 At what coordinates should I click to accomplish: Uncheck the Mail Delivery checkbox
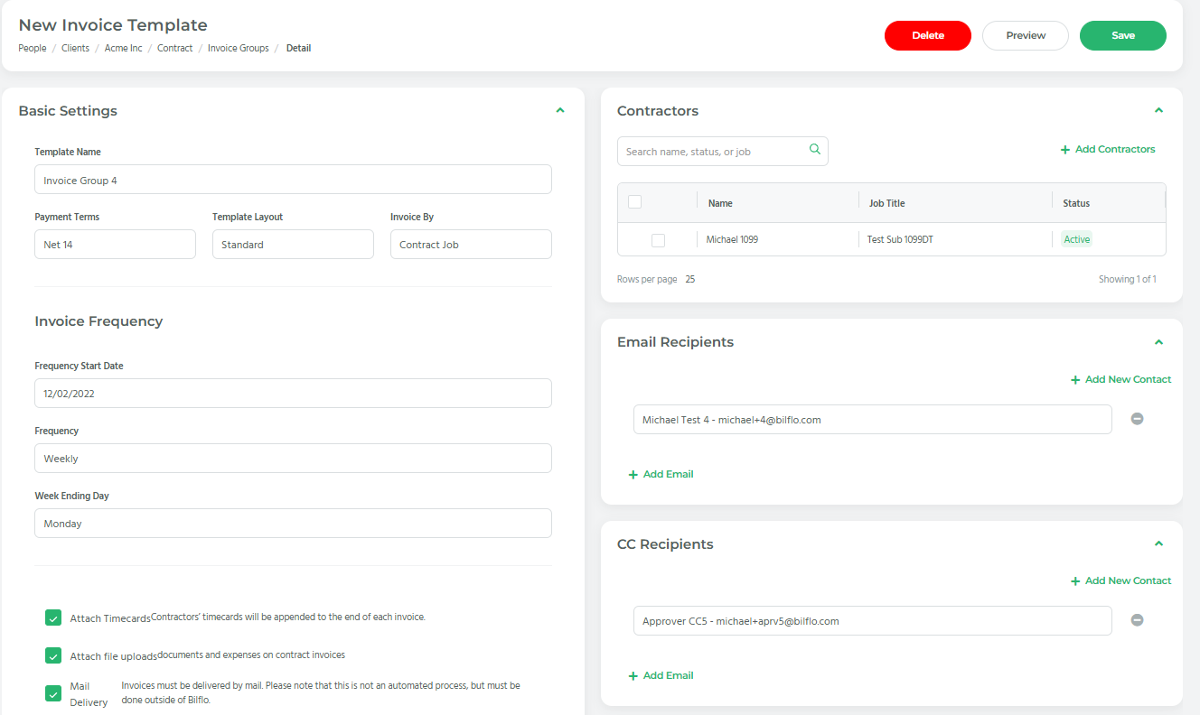53,693
